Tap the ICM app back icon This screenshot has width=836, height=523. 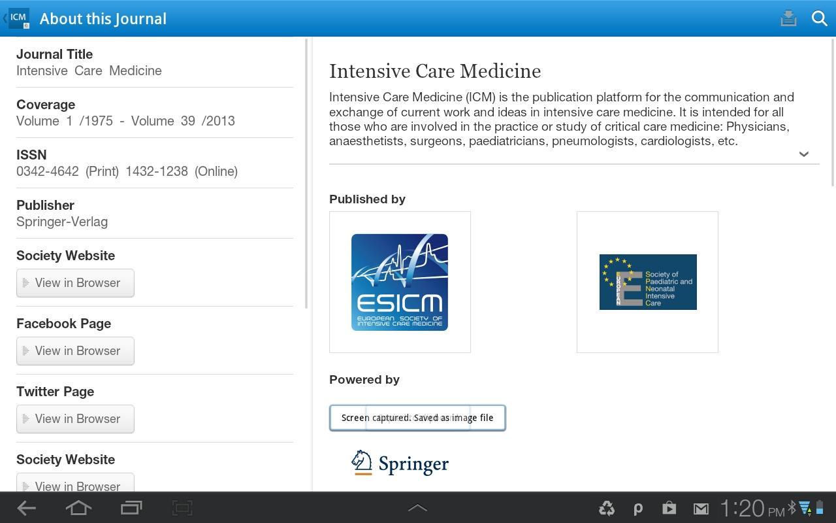[x=17, y=18]
